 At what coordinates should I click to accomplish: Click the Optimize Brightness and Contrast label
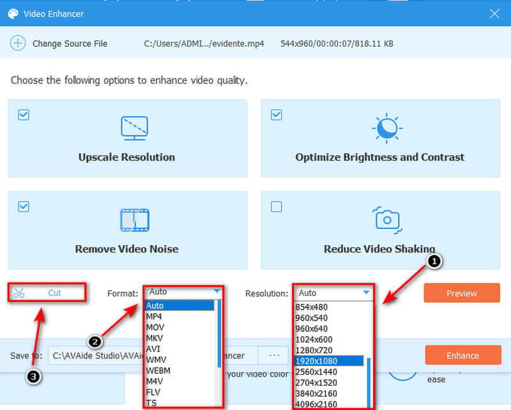click(x=379, y=157)
